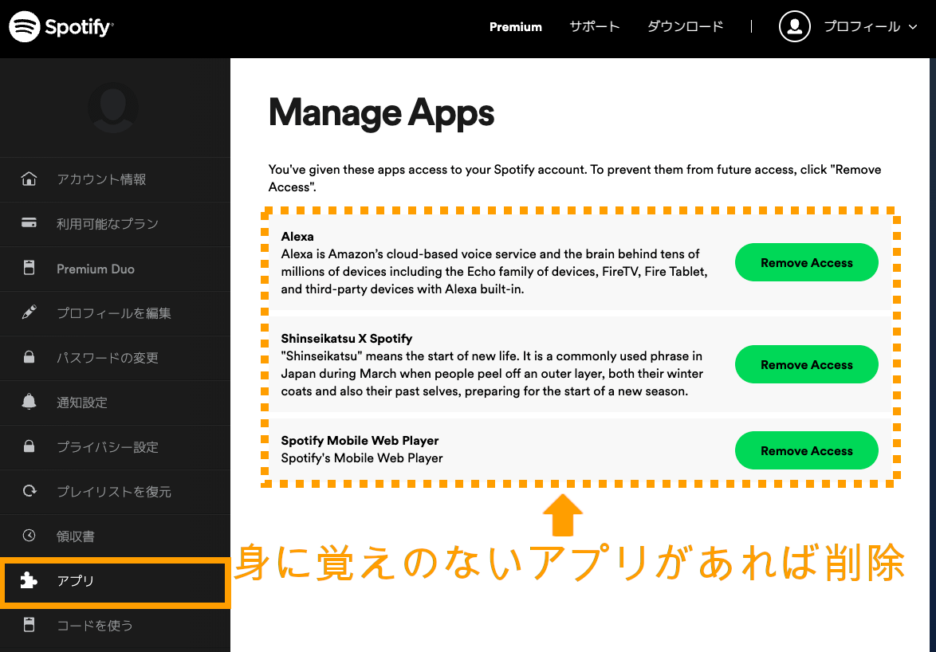Click the restore icon beside プレイリストを復元

click(x=30, y=492)
